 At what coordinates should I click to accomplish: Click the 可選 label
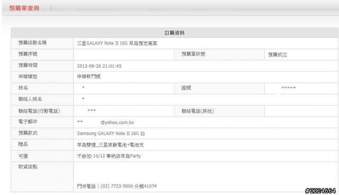pos(23,156)
